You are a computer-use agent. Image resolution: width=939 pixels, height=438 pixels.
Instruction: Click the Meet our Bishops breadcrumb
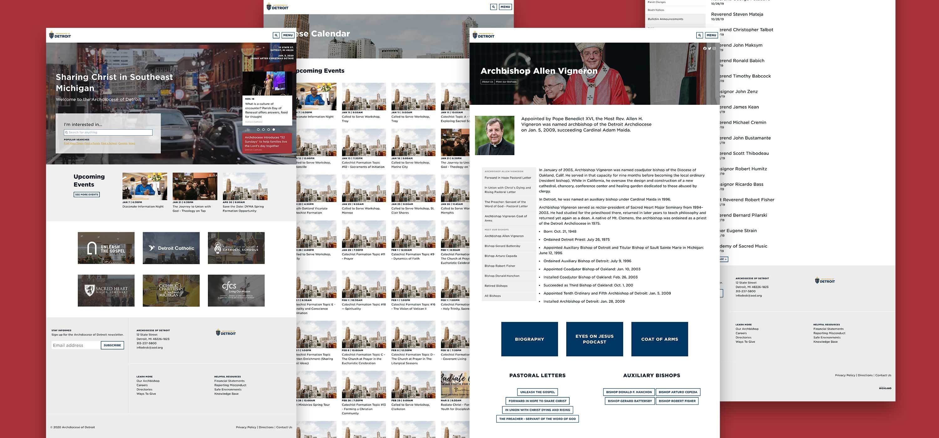(506, 82)
